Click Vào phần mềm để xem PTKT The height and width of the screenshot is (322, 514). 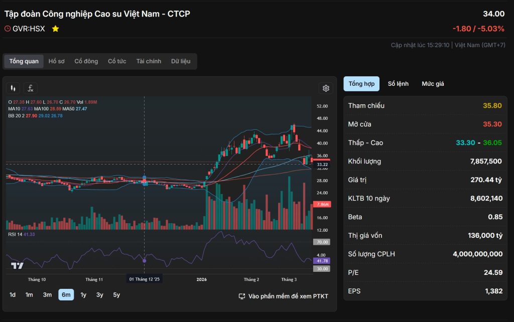click(288, 296)
